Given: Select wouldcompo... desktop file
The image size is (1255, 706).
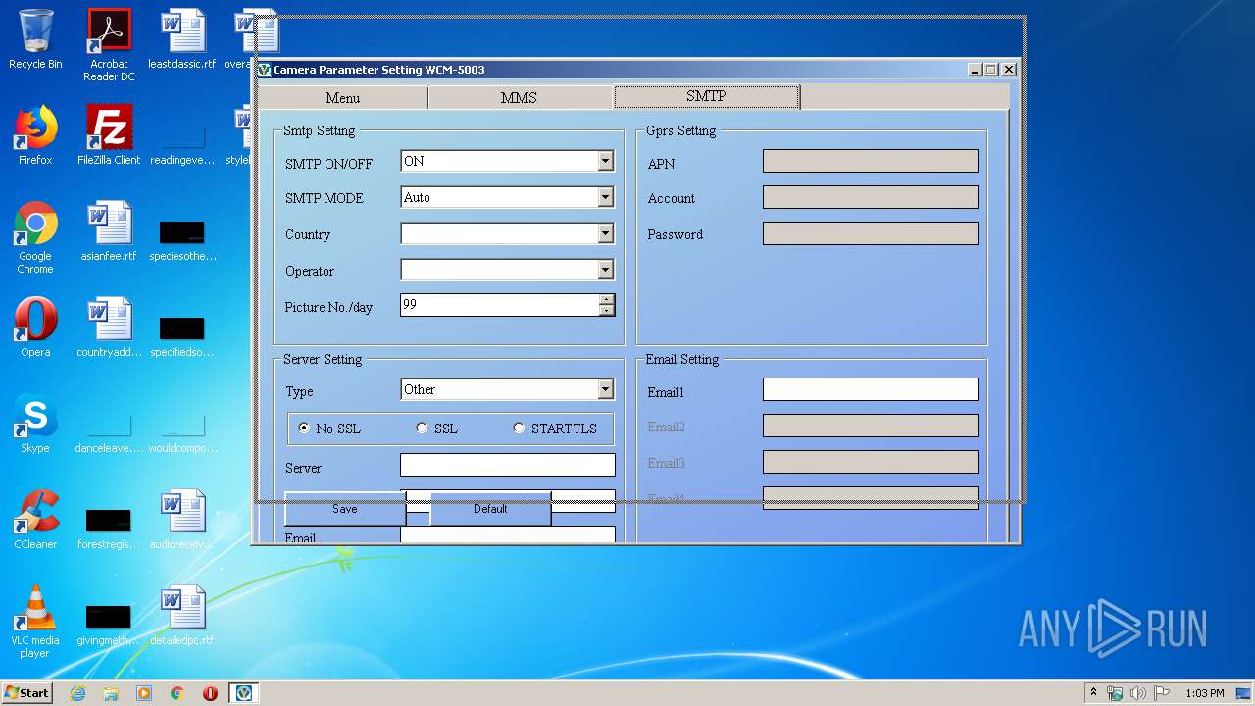Looking at the screenshot, I should pos(182,433).
